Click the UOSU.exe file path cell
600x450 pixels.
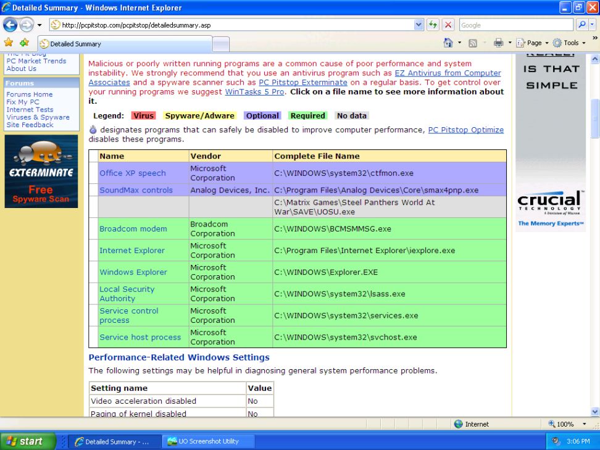[x=390, y=207]
